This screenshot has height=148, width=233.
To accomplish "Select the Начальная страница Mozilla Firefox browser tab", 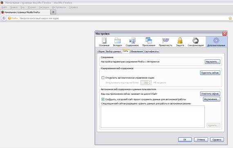I will (x=25, y=12).
